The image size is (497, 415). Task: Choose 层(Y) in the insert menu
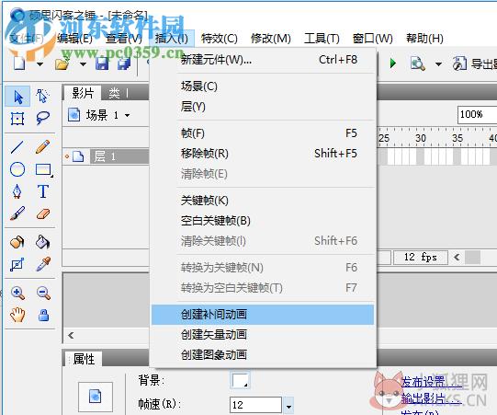[264, 107]
